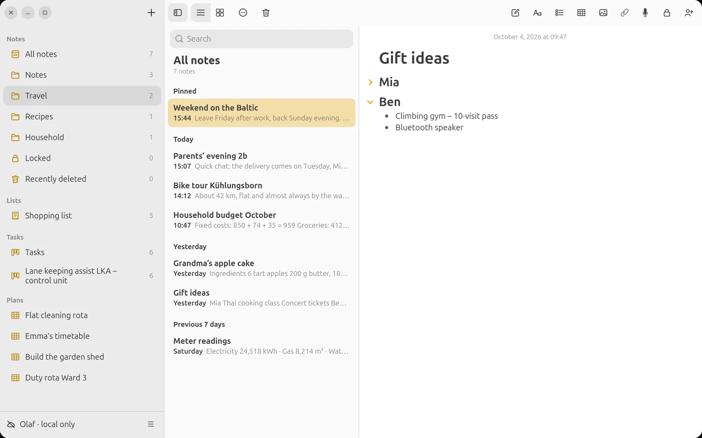Switch to list view
The image size is (702, 438).
coord(201,13)
